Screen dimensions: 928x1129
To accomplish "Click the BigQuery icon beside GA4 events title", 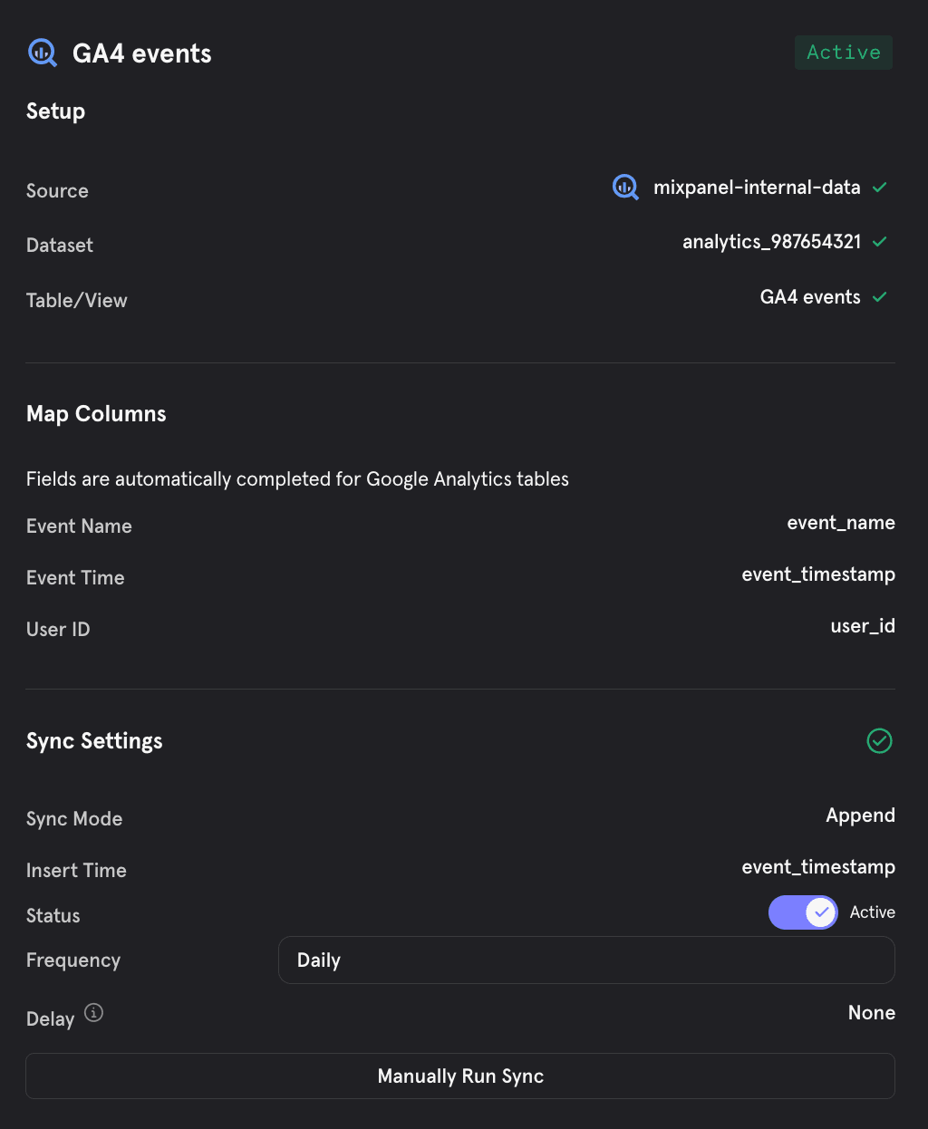I will [43, 53].
